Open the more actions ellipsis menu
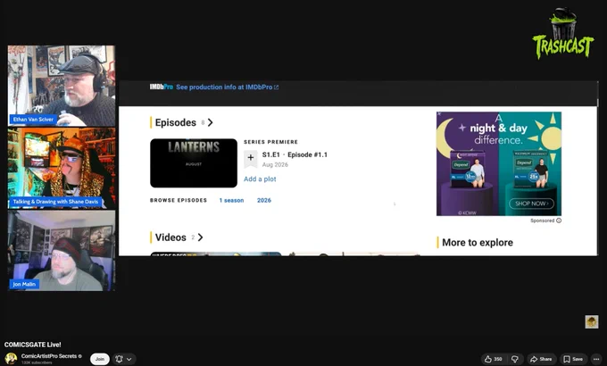This screenshot has width=607, height=366. click(596, 359)
